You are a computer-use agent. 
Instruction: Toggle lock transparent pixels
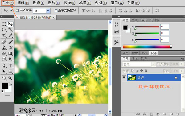[133, 71]
